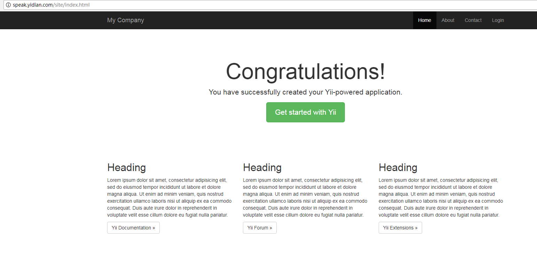Click the Heading above Yii Documentation
This screenshot has height=275, width=537.
127,168
